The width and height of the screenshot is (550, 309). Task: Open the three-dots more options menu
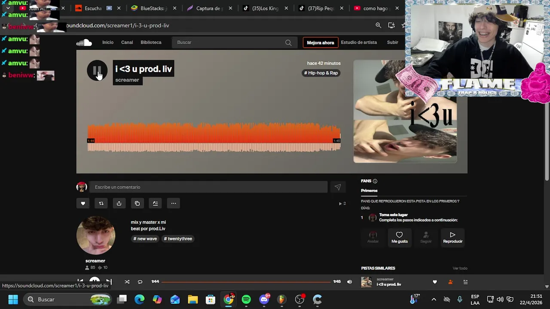click(x=174, y=203)
